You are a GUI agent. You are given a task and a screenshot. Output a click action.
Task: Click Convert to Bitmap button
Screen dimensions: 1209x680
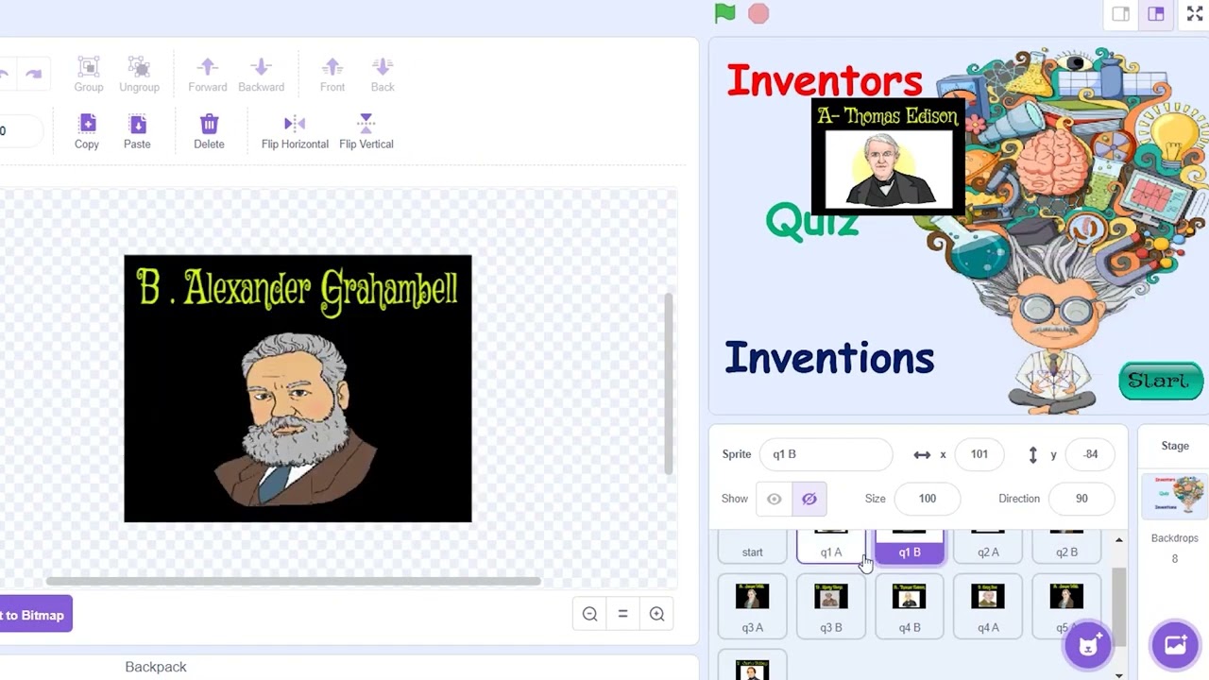(x=36, y=615)
